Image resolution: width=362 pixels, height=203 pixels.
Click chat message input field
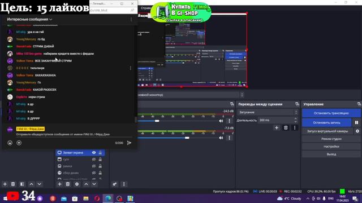pos(74,134)
